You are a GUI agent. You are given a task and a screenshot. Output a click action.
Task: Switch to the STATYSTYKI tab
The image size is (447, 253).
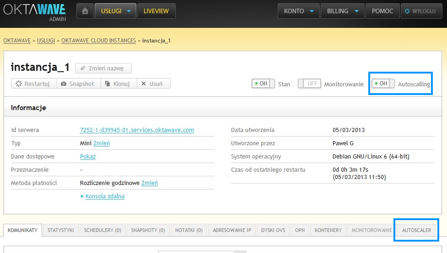coord(60,230)
